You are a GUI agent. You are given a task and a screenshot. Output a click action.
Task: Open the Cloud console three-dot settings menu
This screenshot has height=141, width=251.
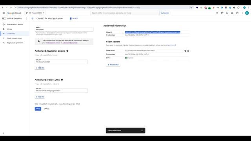[242, 13]
